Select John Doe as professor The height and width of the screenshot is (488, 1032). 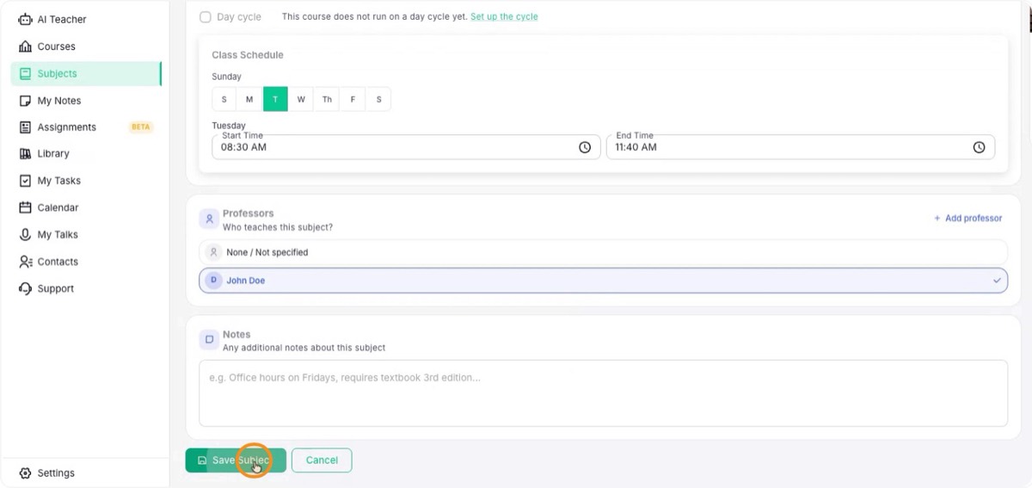point(603,281)
